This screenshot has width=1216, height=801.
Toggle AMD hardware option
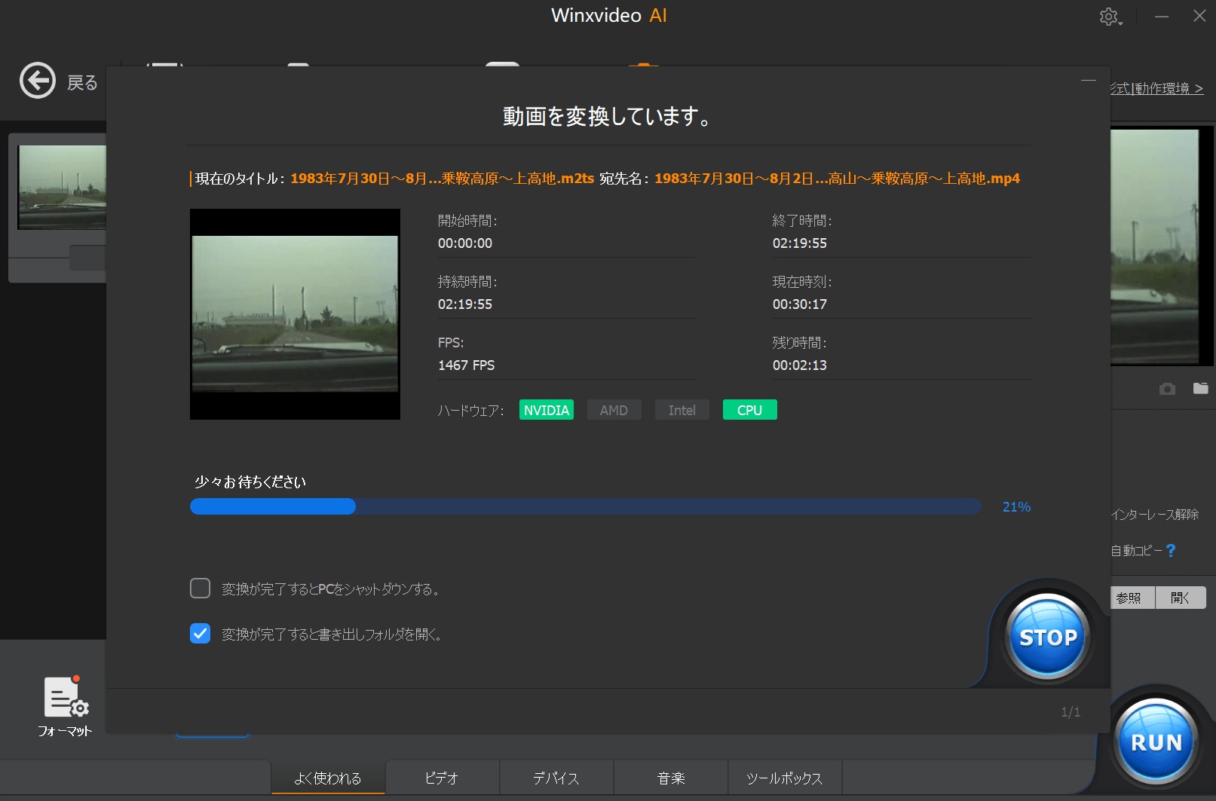click(x=614, y=410)
